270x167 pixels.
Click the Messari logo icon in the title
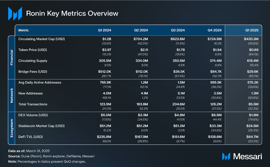coord(15,14)
